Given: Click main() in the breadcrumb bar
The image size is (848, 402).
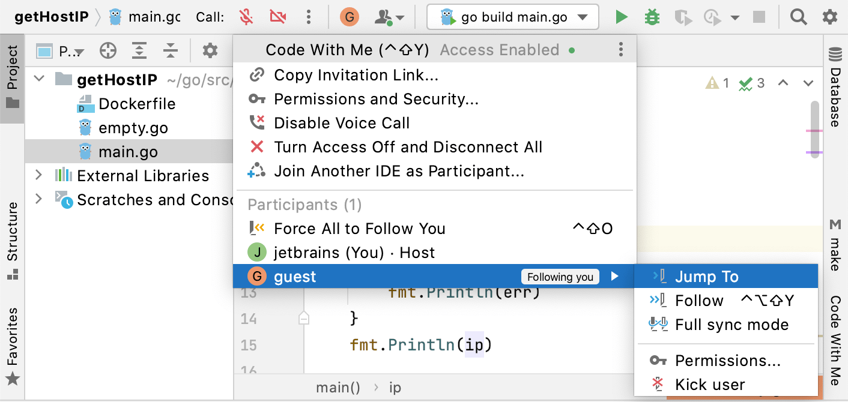Looking at the screenshot, I should click(x=338, y=388).
